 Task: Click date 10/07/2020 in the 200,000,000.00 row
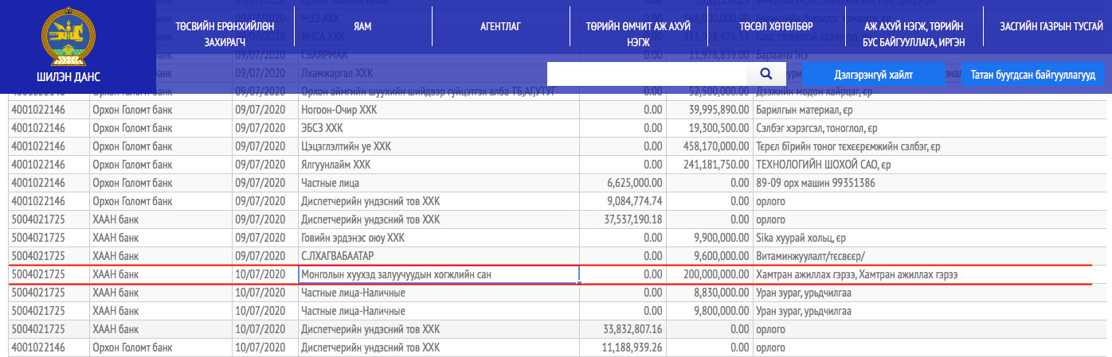(x=260, y=274)
